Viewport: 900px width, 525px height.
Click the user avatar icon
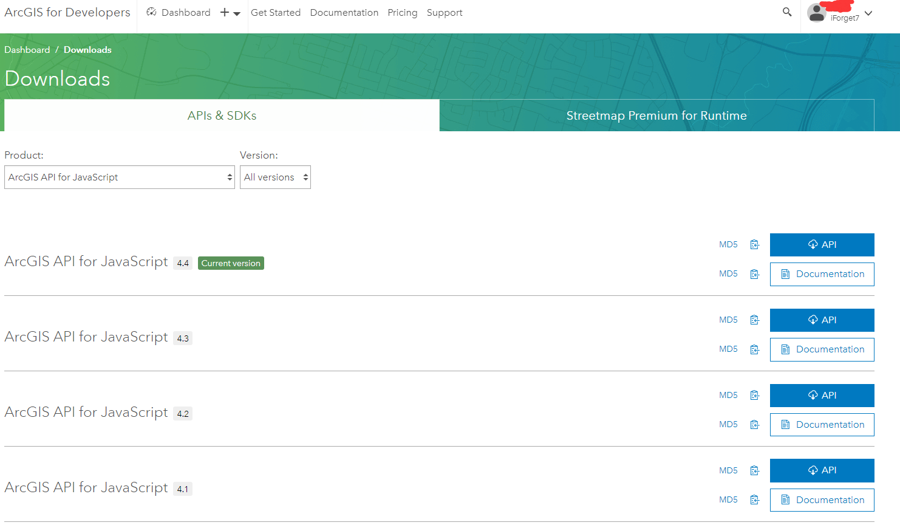tap(817, 13)
